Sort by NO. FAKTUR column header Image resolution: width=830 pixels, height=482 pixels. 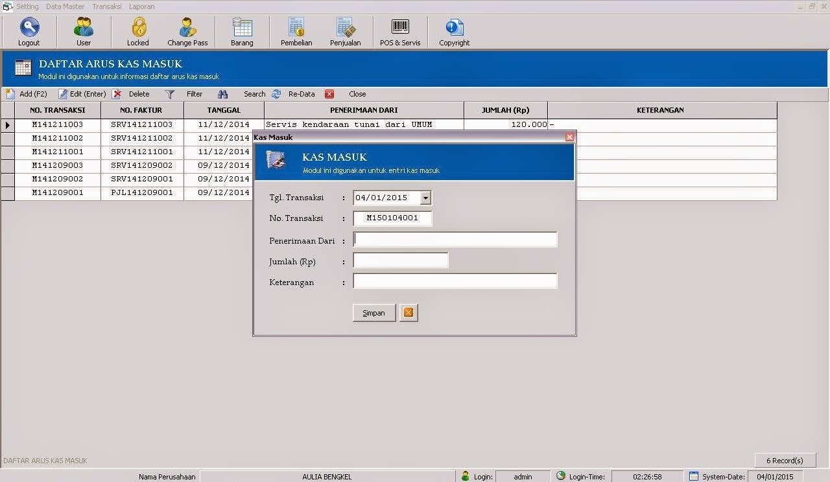[142, 110]
